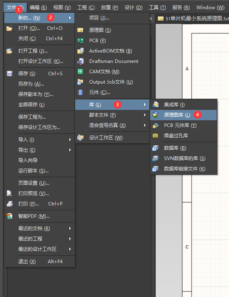Click the ActiveBOM文档 icon
229x297 pixels.
point(80,51)
